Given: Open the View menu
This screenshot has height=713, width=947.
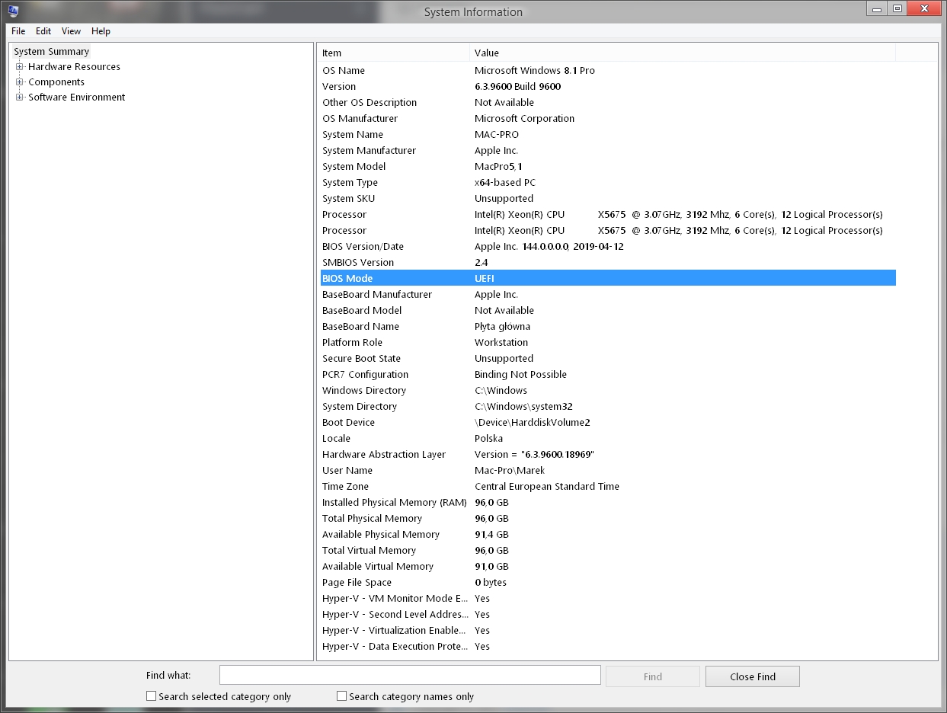Looking at the screenshot, I should (x=71, y=31).
